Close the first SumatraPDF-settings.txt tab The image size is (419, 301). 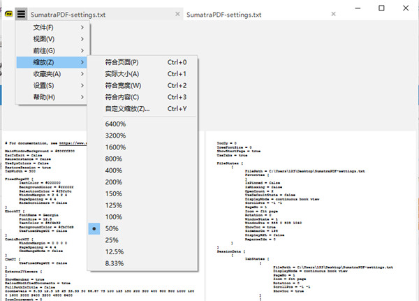coord(177,14)
